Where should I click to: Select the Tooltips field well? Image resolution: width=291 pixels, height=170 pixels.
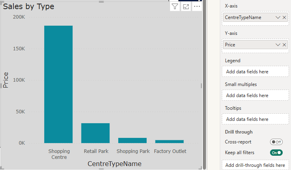255,119
